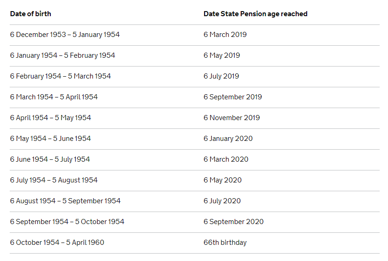Click the '66th birthday' cell
Viewport: 388px width, 261px height.
pos(225,243)
